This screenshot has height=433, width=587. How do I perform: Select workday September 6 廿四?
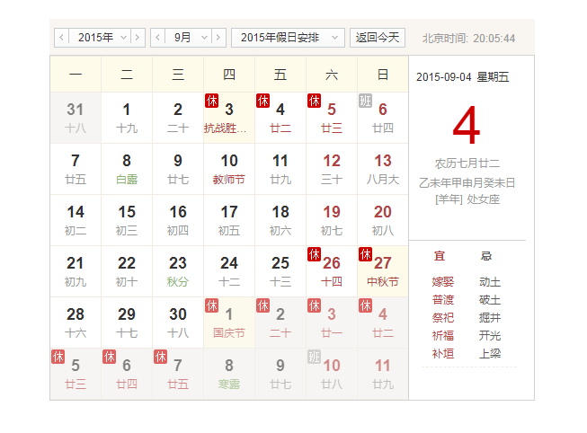pyautogui.click(x=383, y=118)
